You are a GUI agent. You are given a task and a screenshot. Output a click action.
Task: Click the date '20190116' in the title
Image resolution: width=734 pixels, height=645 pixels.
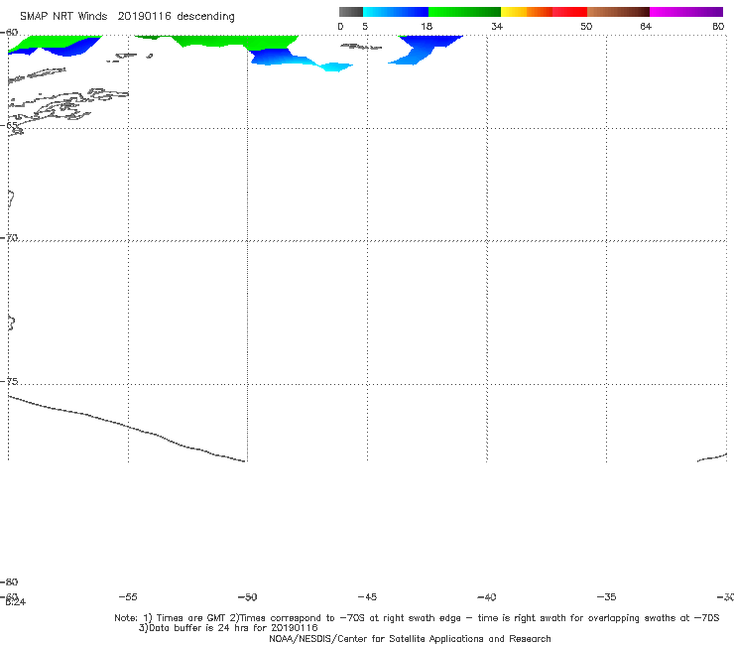144,17
